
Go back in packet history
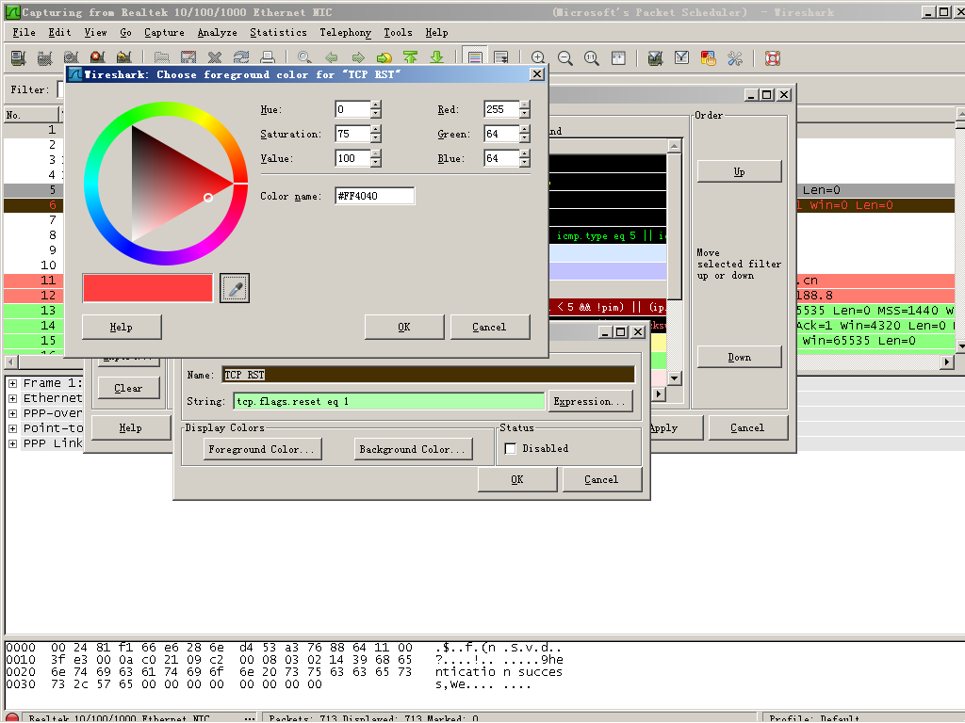point(331,57)
